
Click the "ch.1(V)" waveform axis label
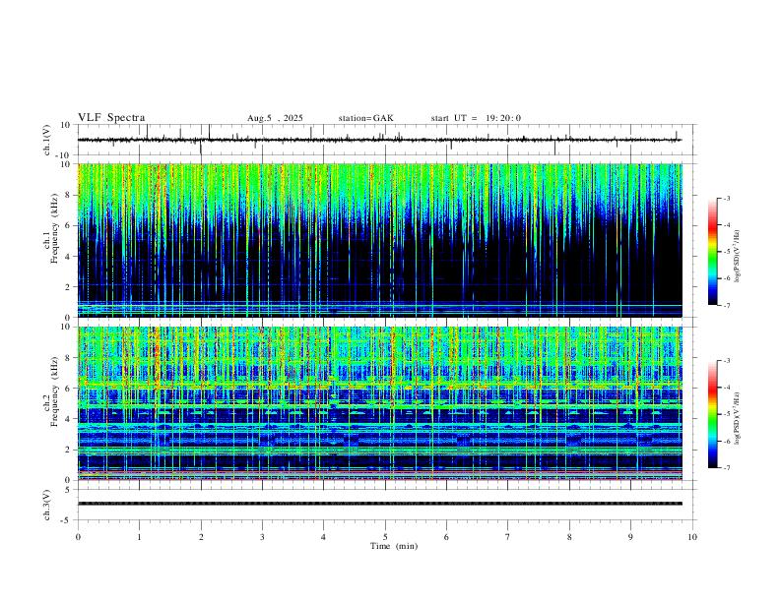47,140
